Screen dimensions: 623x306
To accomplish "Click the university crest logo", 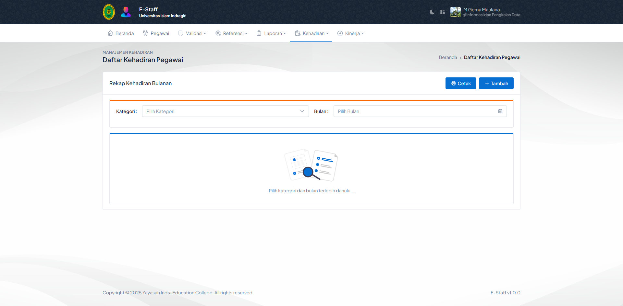I will (x=109, y=12).
